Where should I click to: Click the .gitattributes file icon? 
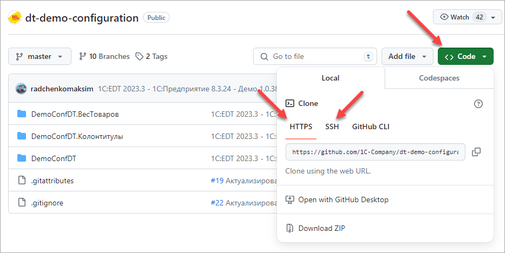click(22, 181)
